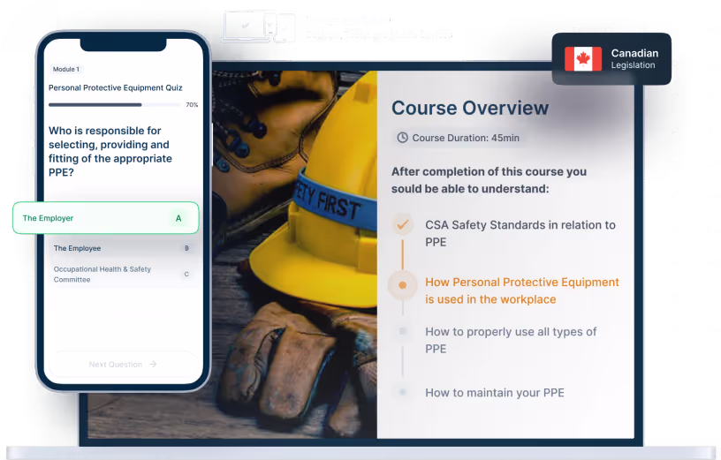Click the Canadian Legislation badge text

[x=634, y=59]
